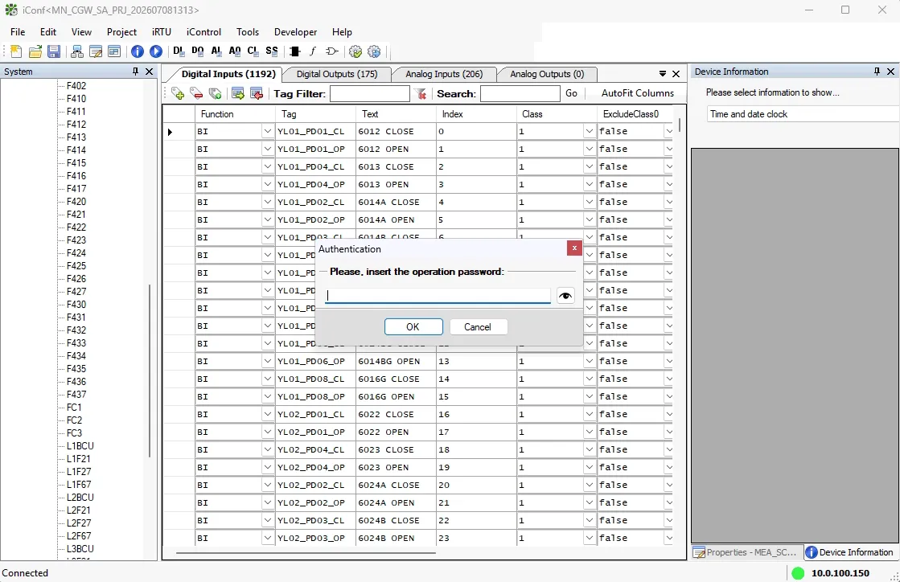Click the Search input box
900x582 pixels.
(520, 93)
